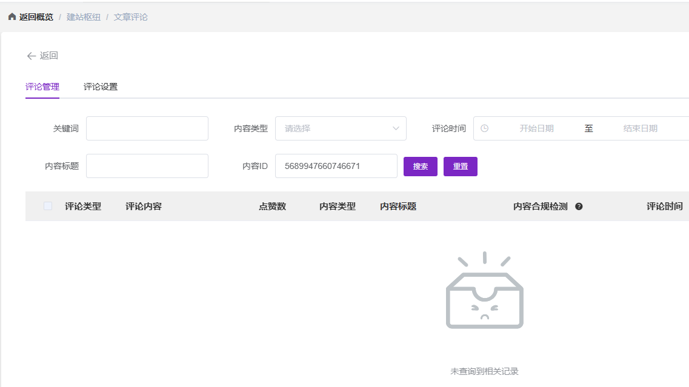Toggle the select-all checkbox in table header
The width and height of the screenshot is (689, 387).
(x=48, y=207)
